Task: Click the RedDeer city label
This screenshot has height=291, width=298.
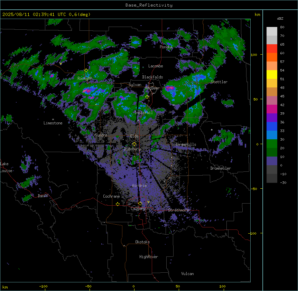Action: click(x=152, y=88)
